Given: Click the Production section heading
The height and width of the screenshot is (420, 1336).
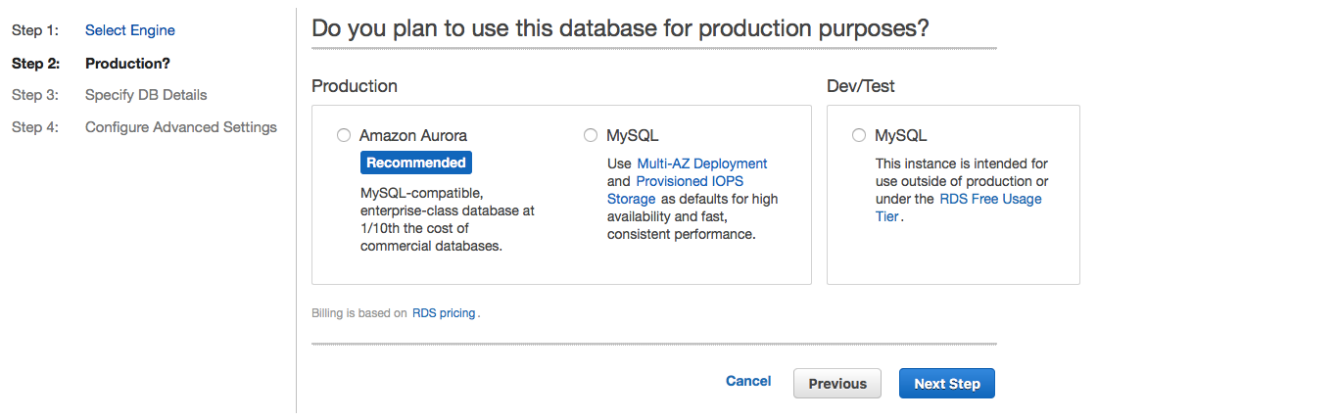Looking at the screenshot, I should pos(355,86).
